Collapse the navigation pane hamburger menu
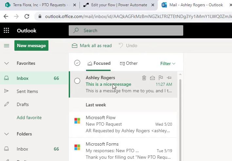Screen dimensions: 232x161 tap(7, 45)
